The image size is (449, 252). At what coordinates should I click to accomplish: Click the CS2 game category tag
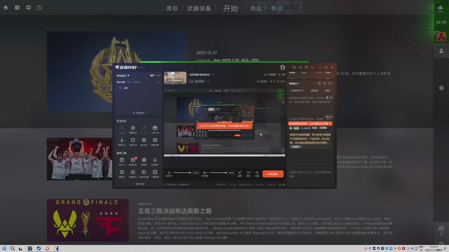(x=196, y=81)
